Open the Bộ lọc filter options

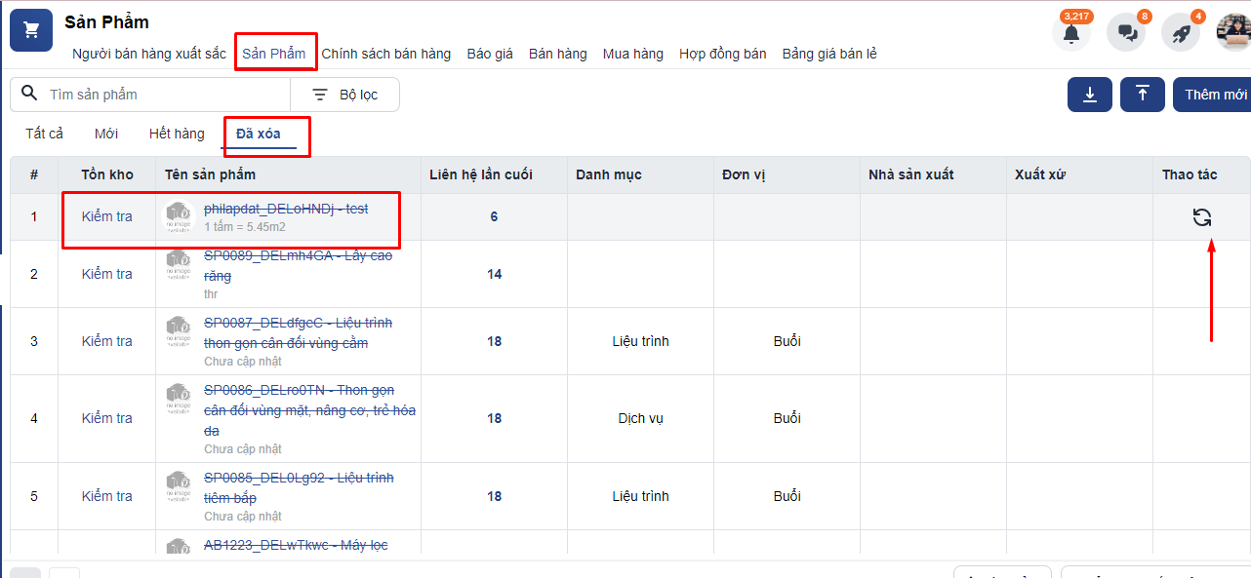coord(344,95)
